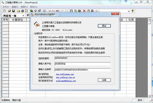Click the 您的机器码 machine code field
This screenshot has width=153, height=103.
click(83, 58)
